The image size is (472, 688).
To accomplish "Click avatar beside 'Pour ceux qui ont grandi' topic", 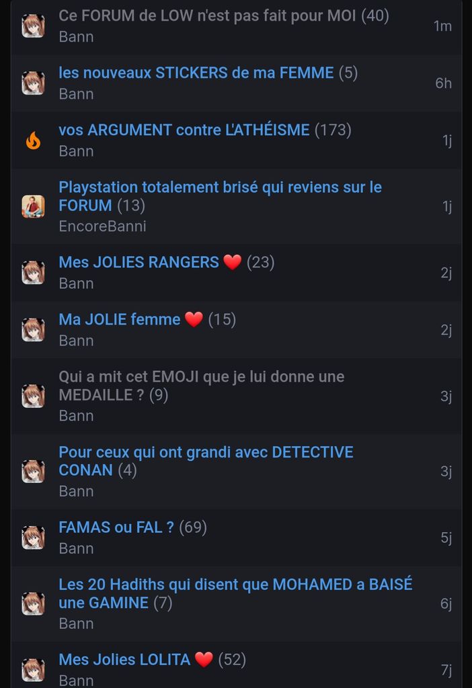I will coord(34,471).
